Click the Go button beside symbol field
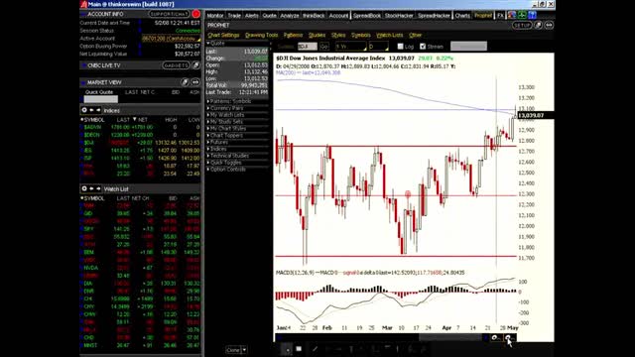 [x=324, y=47]
